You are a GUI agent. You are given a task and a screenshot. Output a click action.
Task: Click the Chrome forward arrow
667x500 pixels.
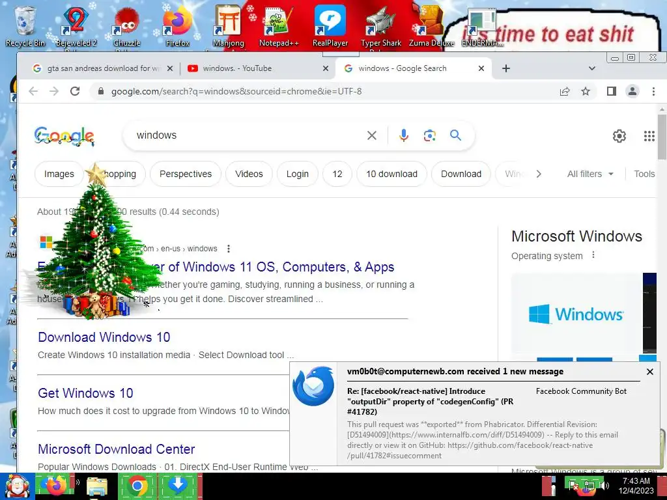click(54, 91)
